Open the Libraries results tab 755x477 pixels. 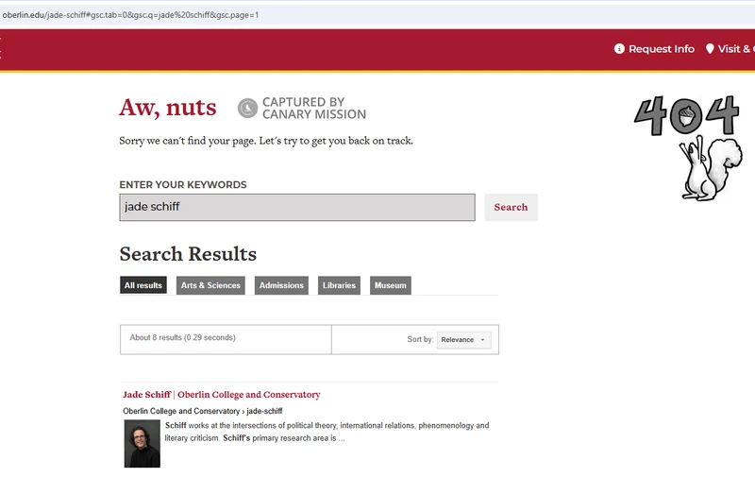pos(339,285)
